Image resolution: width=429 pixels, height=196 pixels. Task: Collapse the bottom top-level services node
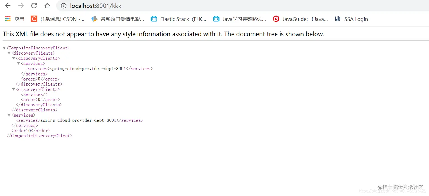point(9,115)
